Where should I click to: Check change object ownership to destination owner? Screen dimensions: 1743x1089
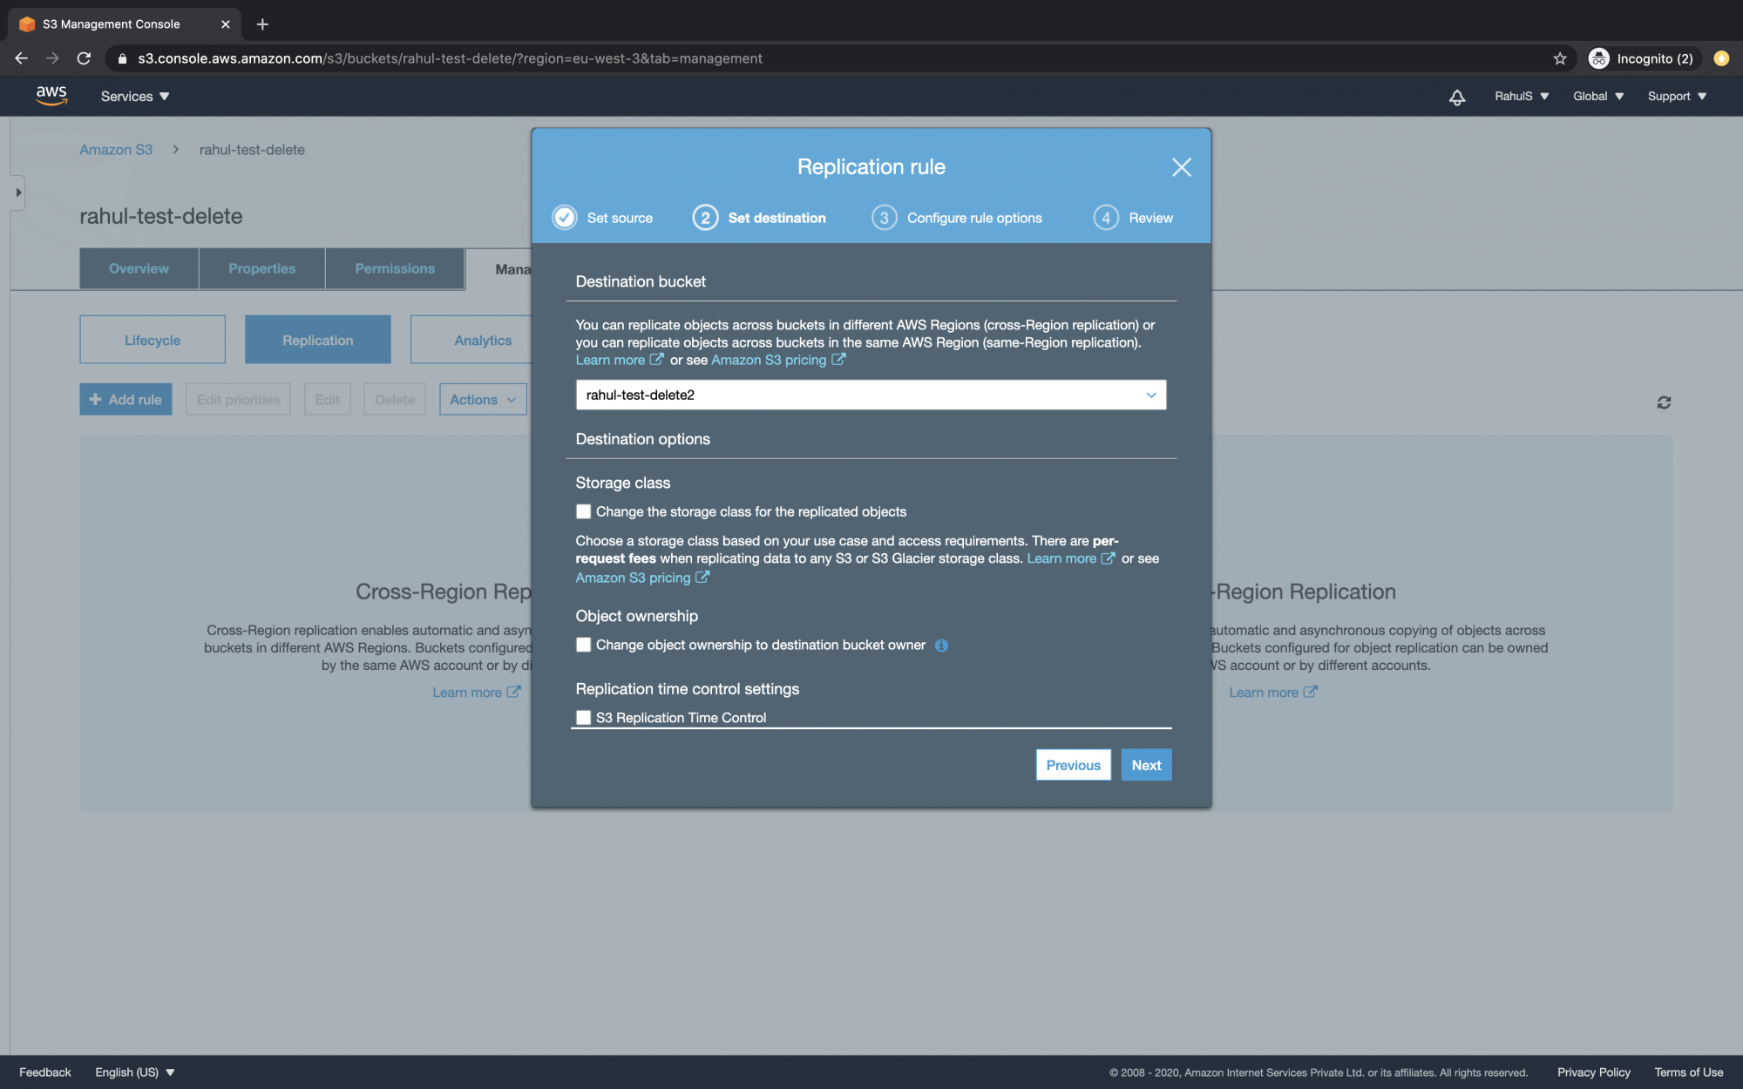coord(583,645)
